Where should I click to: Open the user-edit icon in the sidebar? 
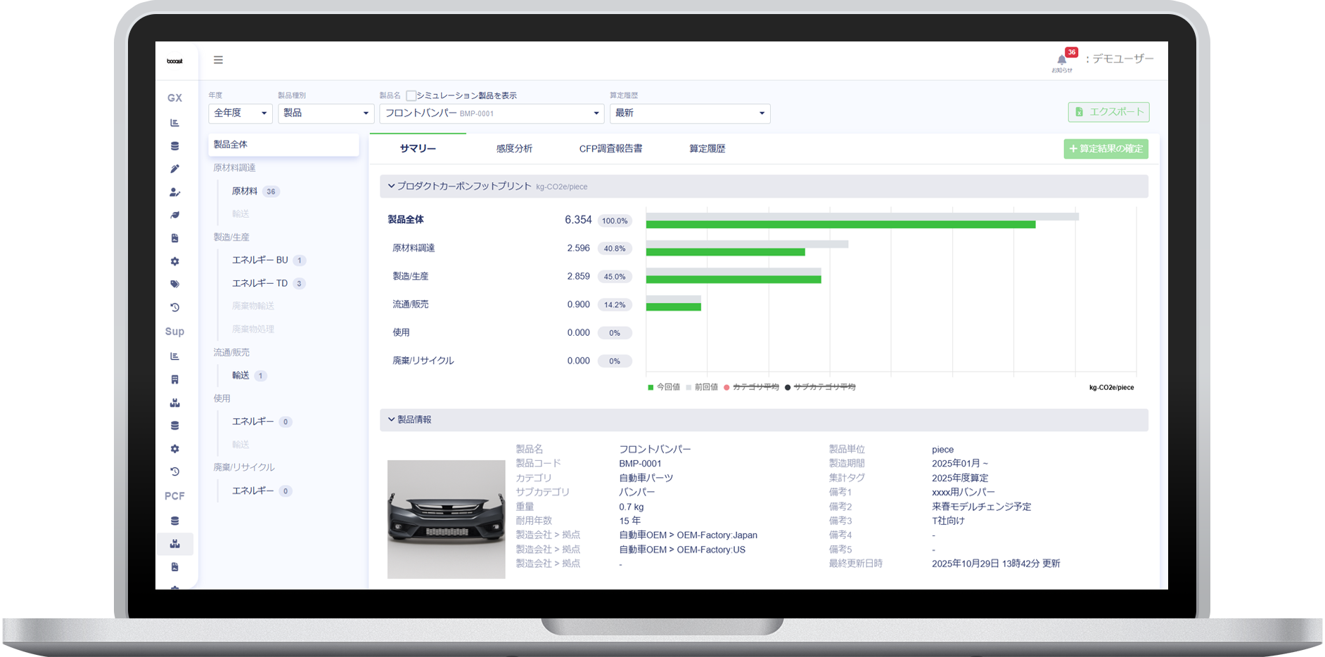(x=174, y=192)
